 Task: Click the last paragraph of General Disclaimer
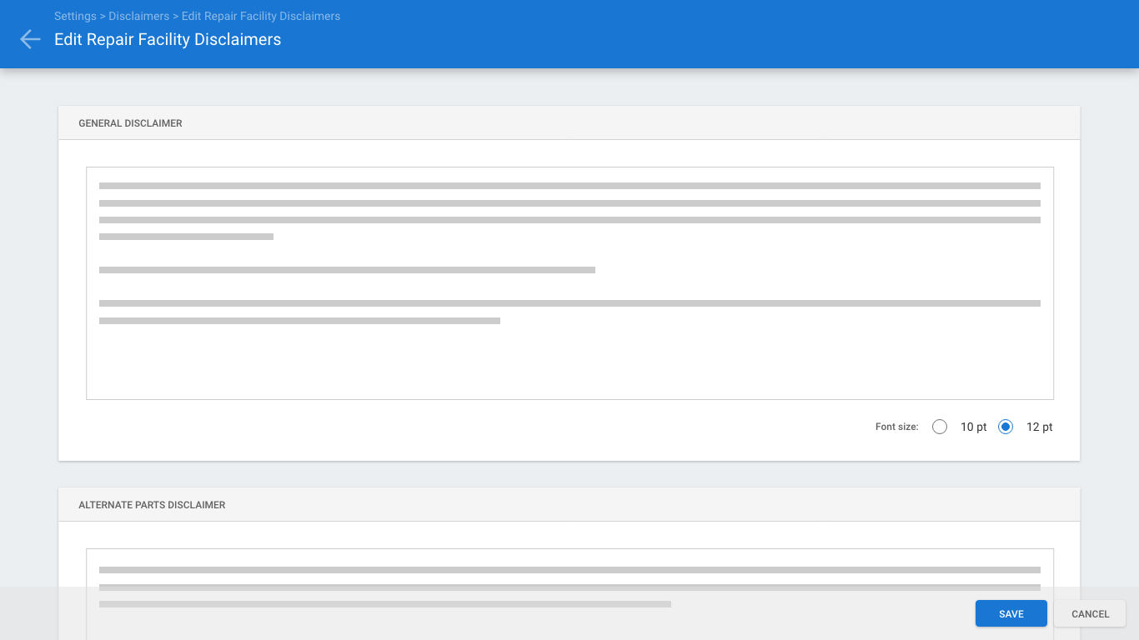pyautogui.click(x=569, y=304)
